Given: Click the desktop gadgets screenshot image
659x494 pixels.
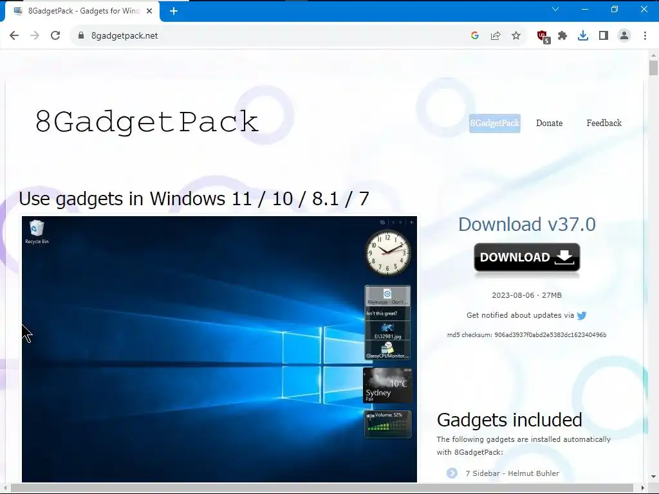Looking at the screenshot, I should pos(219,349).
